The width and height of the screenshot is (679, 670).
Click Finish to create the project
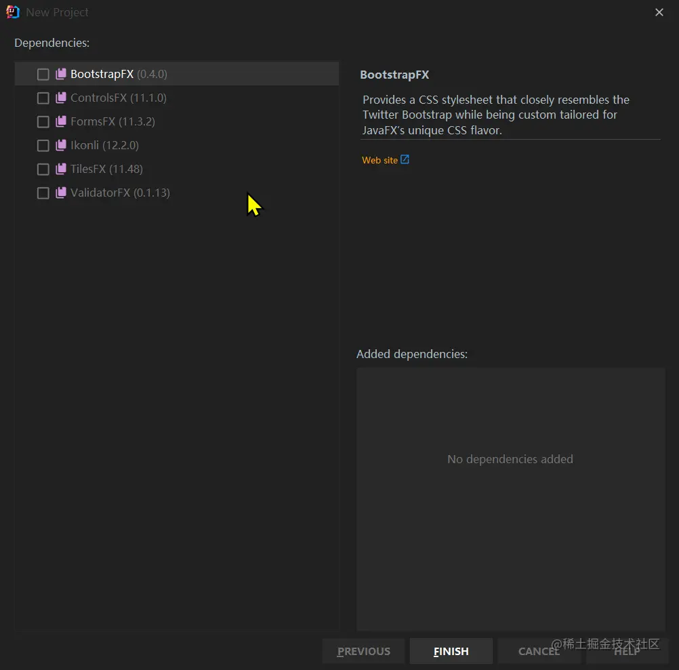pos(451,651)
